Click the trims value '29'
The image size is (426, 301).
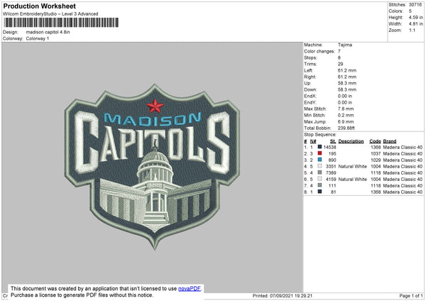coord(340,64)
